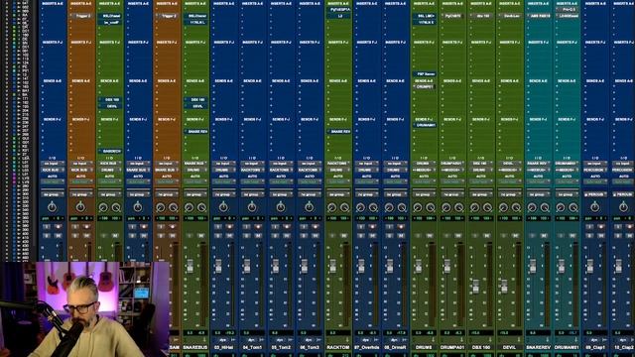
Task: Mute the DRUMS bus track
Action: [x=430, y=235]
